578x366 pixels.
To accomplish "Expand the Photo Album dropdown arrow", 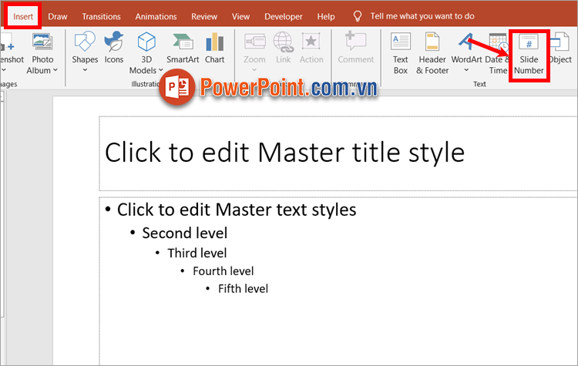I will point(55,70).
